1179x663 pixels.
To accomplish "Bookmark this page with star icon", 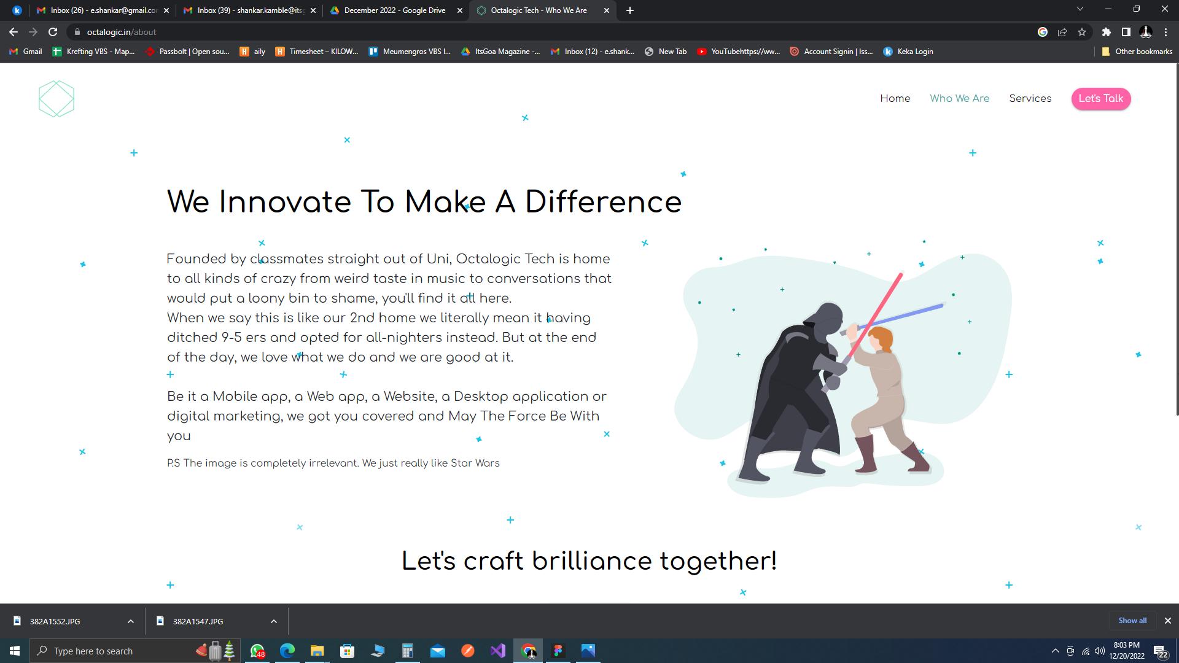I will [x=1082, y=32].
